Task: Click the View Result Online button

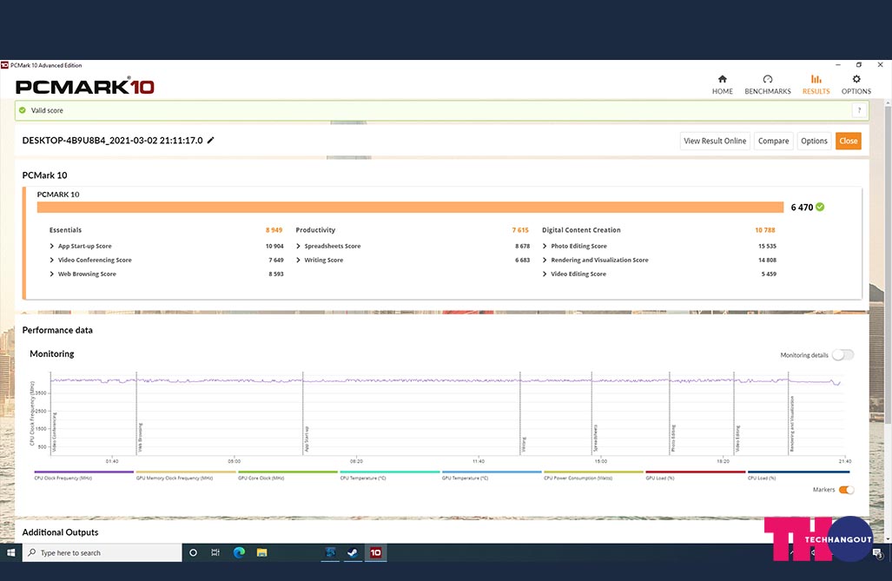Action: pyautogui.click(x=715, y=141)
